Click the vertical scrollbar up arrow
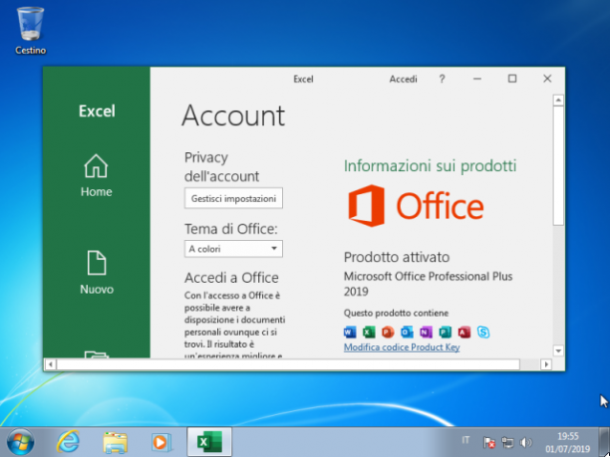 coord(558,101)
